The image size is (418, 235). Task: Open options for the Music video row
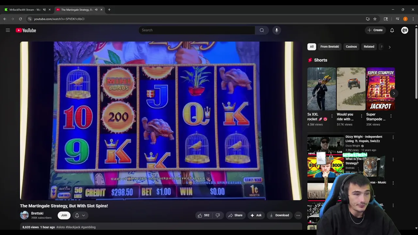coord(393,183)
